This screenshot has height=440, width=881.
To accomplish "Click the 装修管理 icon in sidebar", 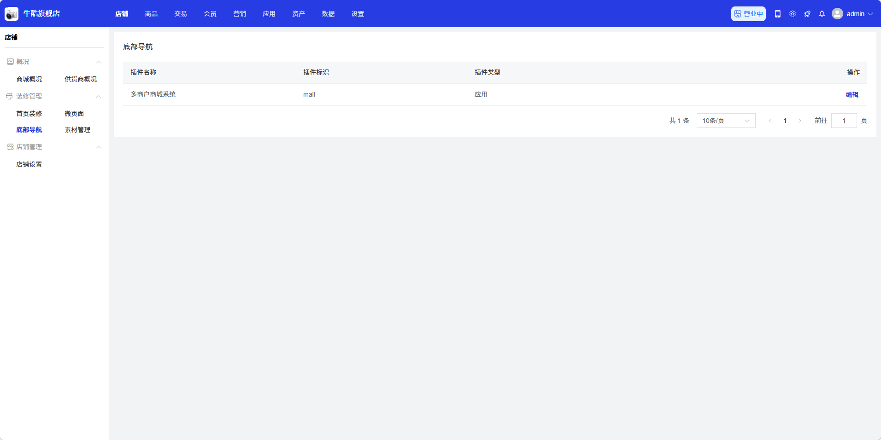I will (x=9, y=96).
